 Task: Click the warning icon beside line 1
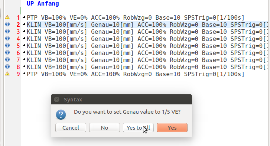tap(7, 17)
